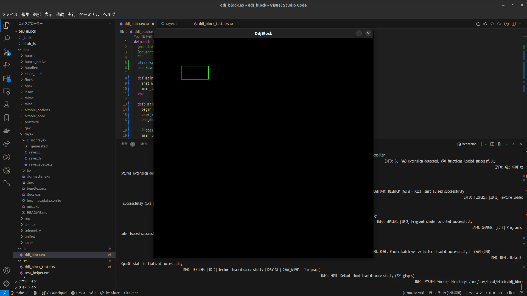
Task: Open the Accounts menu
Action: coord(7,270)
